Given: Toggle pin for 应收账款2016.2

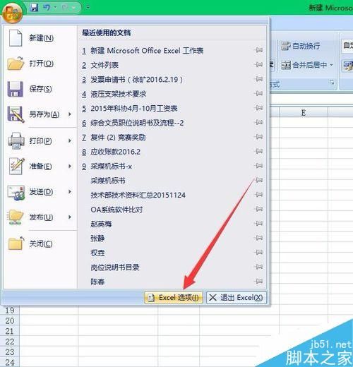Looking at the screenshot, I should pyautogui.click(x=258, y=151).
